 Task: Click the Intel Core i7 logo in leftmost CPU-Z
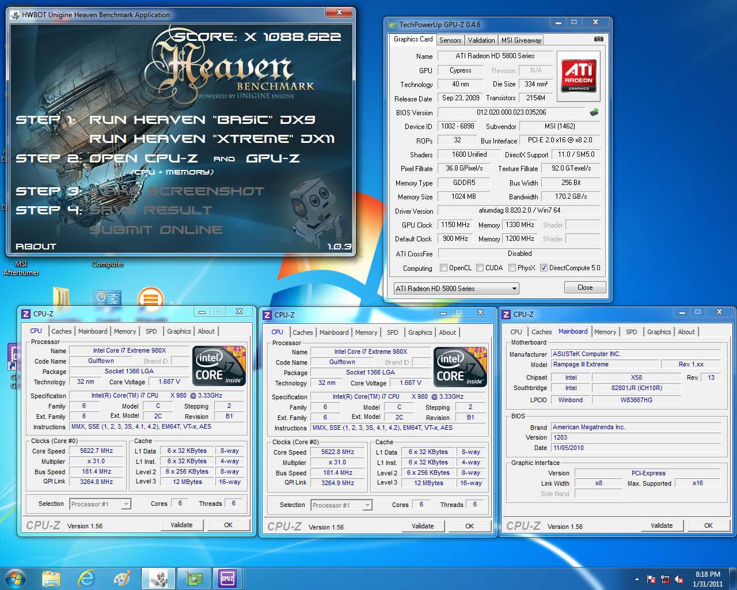click(x=219, y=366)
